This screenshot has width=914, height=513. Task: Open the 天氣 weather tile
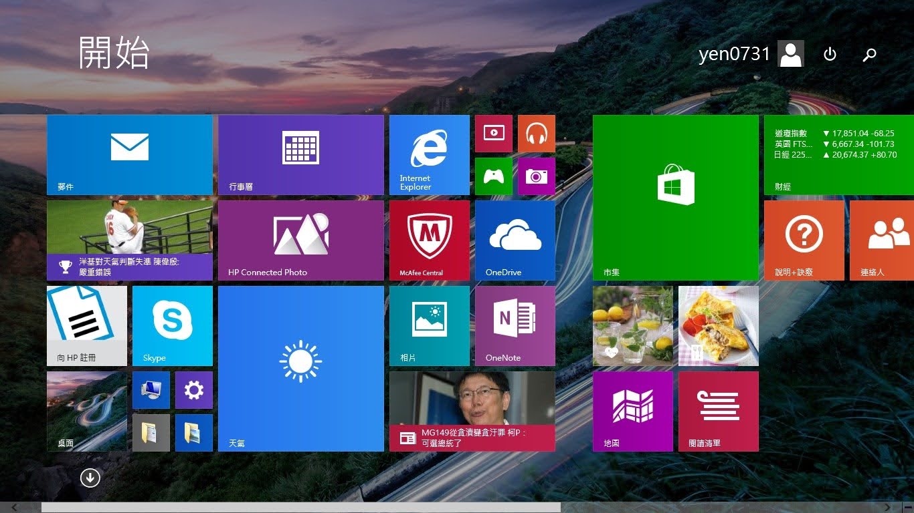(x=301, y=369)
